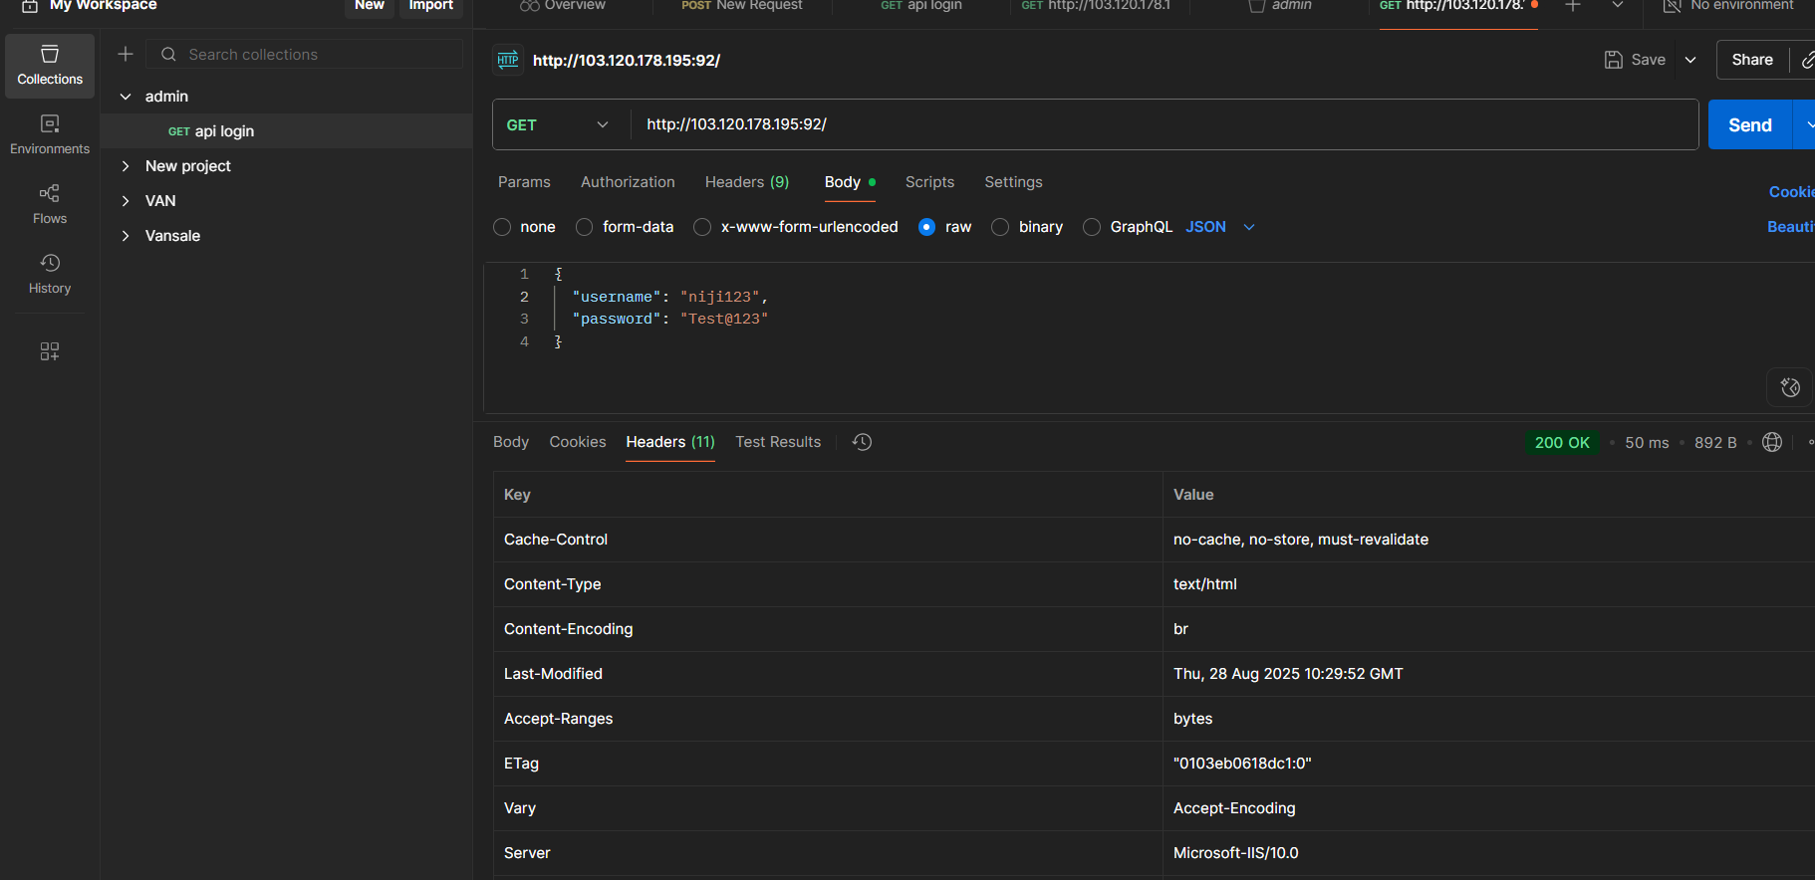Open the GET HTTP method dropdown
The width and height of the screenshot is (1815, 880).
pos(559,124)
